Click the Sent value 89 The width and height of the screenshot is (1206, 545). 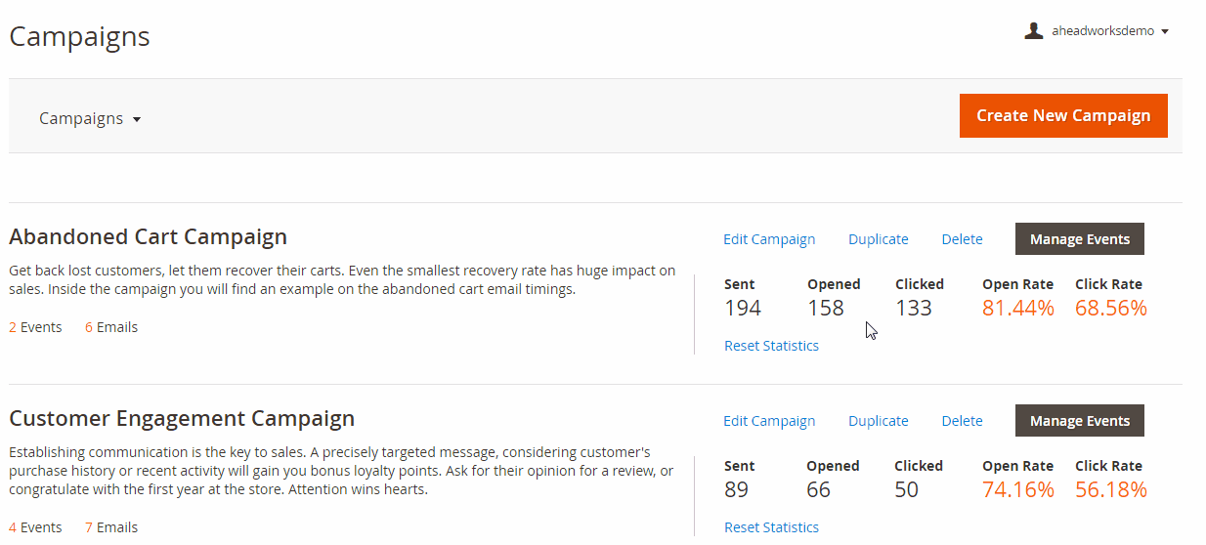pyautogui.click(x=737, y=490)
